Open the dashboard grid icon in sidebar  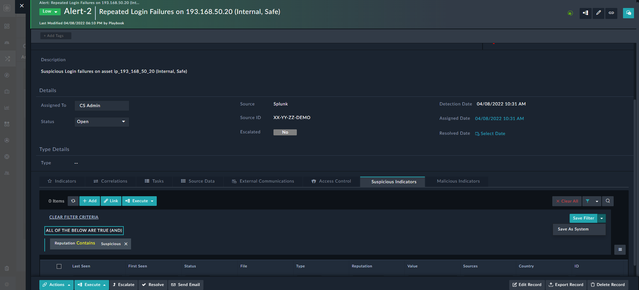(x=7, y=26)
